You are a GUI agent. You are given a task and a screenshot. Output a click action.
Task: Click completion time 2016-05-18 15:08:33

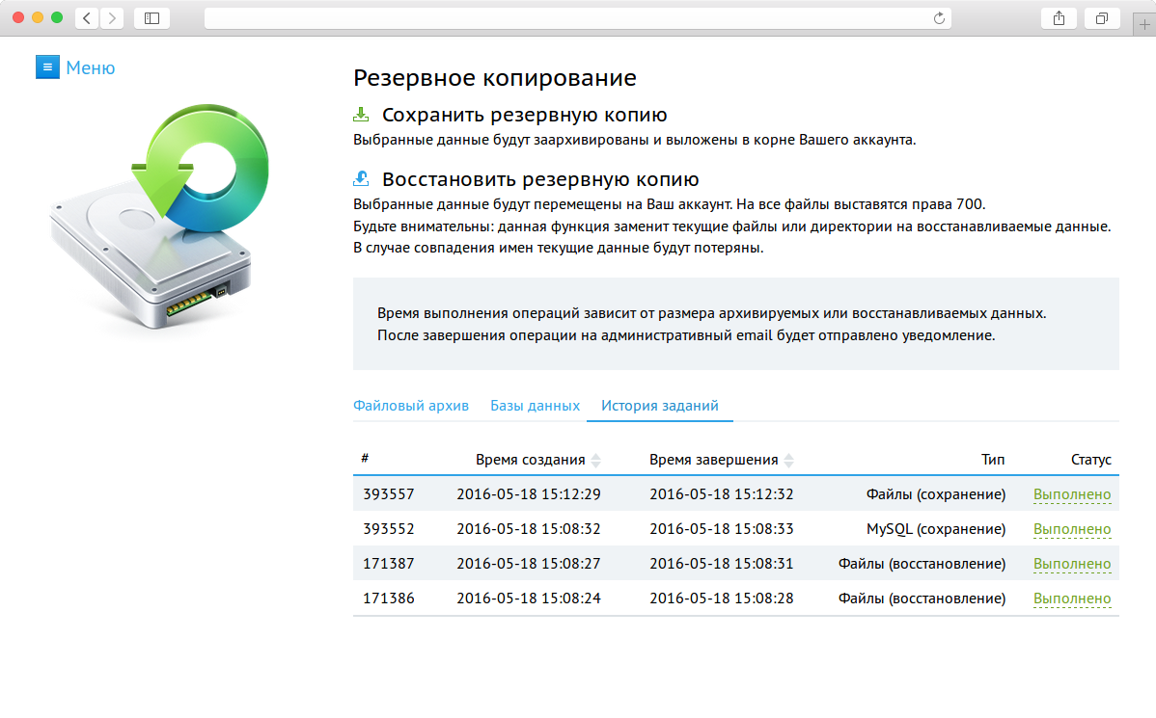click(x=722, y=529)
